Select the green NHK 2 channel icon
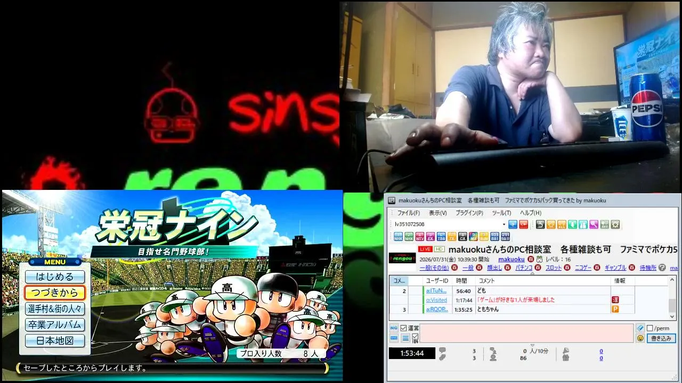 click(409, 237)
